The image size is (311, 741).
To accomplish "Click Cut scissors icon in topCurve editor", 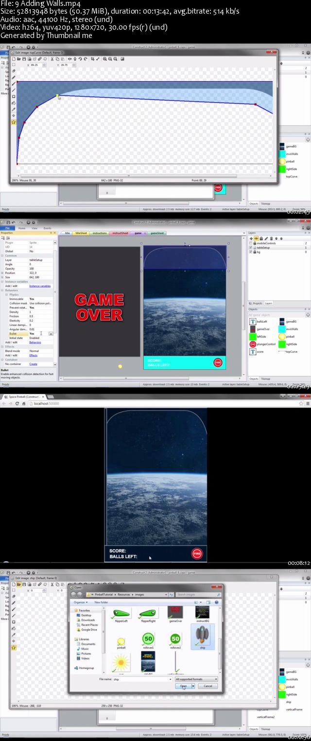I will click(52, 59).
